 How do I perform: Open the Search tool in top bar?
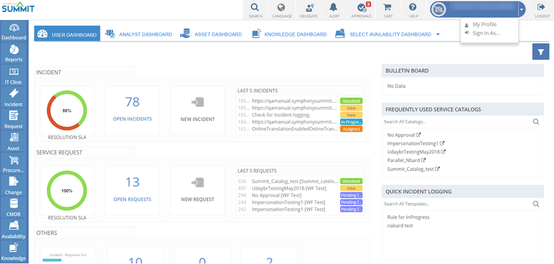[x=255, y=10]
